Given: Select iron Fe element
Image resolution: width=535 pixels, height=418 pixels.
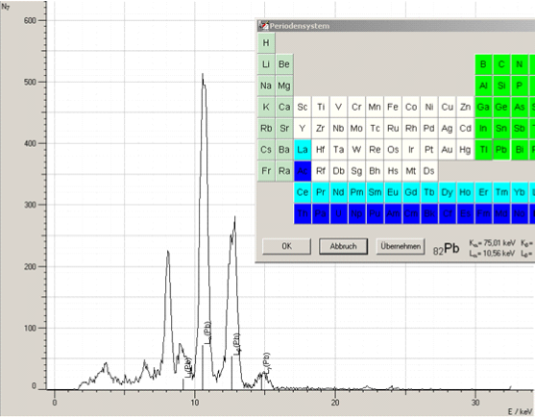Looking at the screenshot, I should pos(393,108).
